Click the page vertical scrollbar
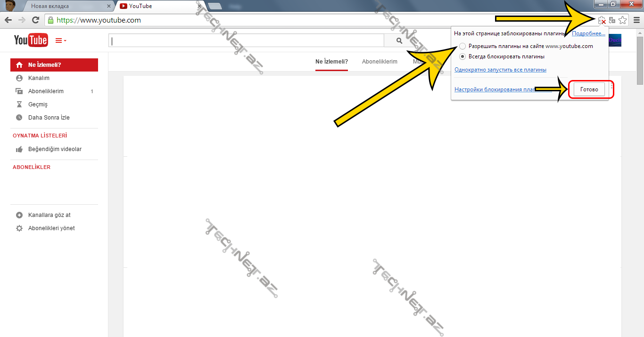The width and height of the screenshot is (644, 337). click(x=640, y=188)
